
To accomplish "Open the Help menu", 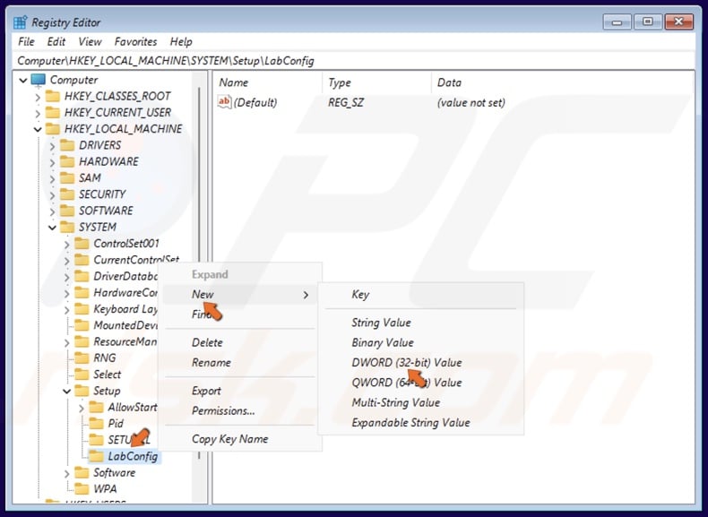I will point(181,41).
